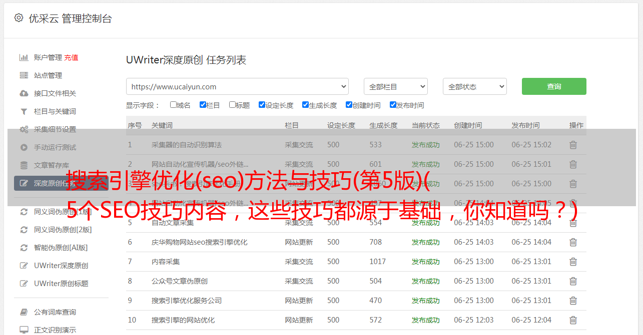
Task: Open the 全部状态 dropdown
Action: pos(475,86)
